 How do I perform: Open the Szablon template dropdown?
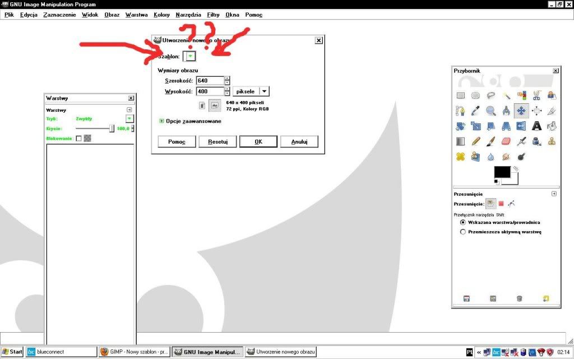pyautogui.click(x=191, y=56)
